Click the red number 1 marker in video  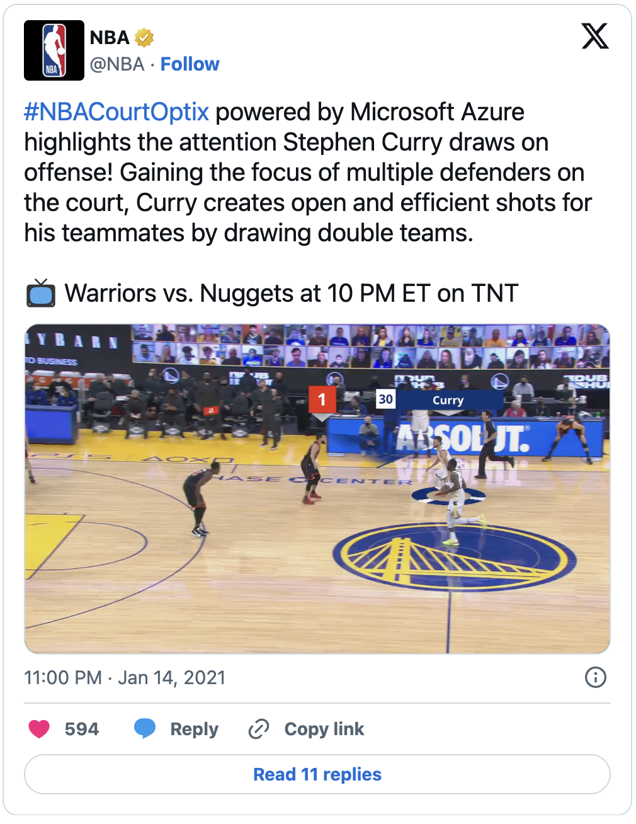click(322, 400)
